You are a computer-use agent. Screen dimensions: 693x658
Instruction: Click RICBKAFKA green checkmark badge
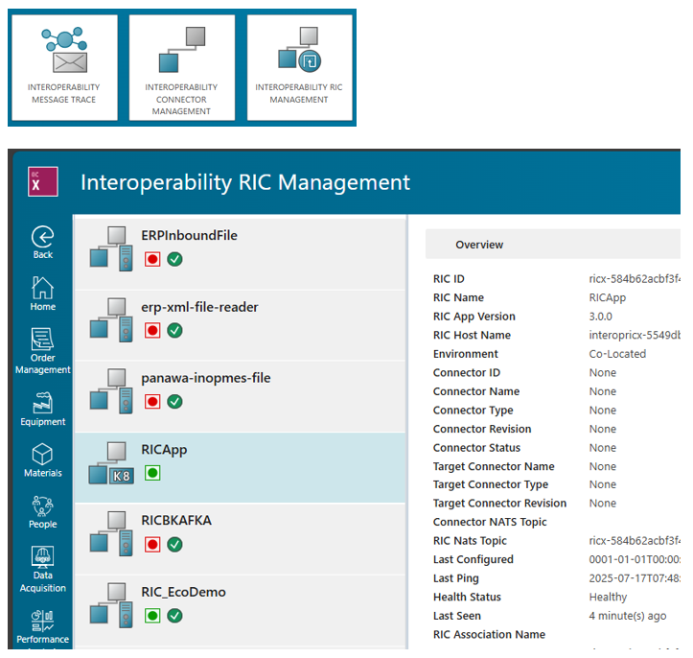[174, 544]
